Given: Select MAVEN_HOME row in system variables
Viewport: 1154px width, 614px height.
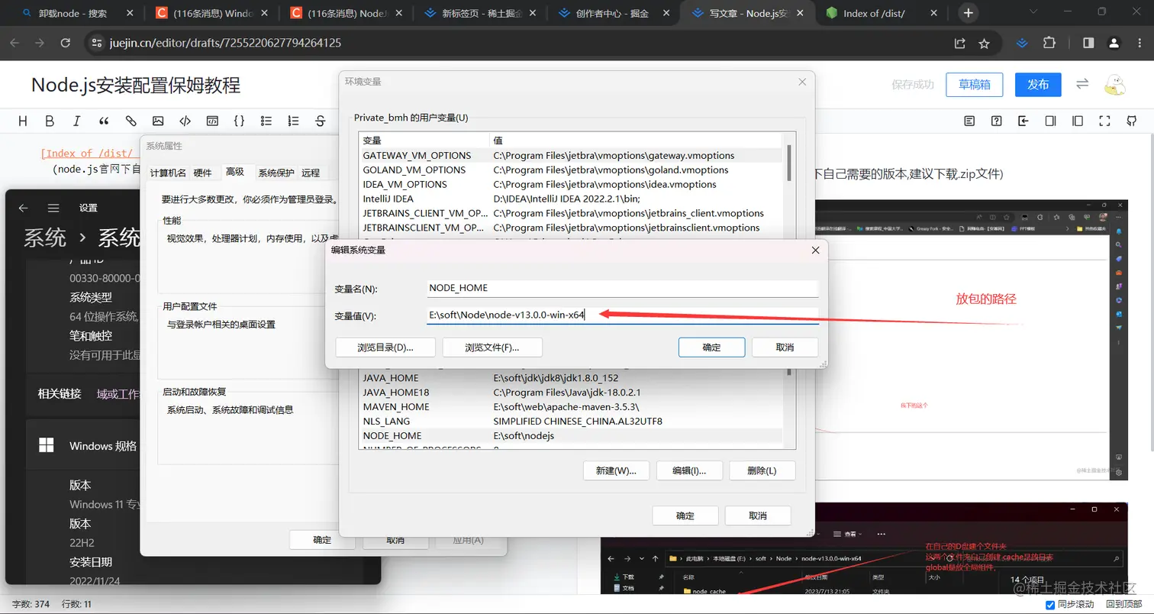Looking at the screenshot, I should 572,407.
